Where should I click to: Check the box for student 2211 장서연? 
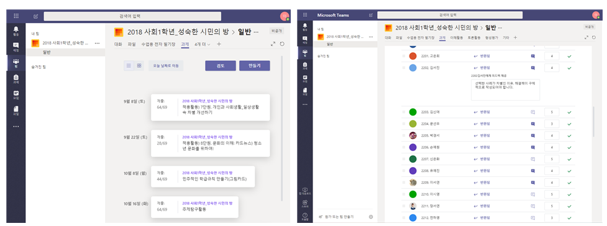[x=404, y=206]
